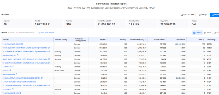Image resolution: width=219 pixels, height=95 pixels.
Task: Select United States in AUDI AG row
Action: coord(59,71)
